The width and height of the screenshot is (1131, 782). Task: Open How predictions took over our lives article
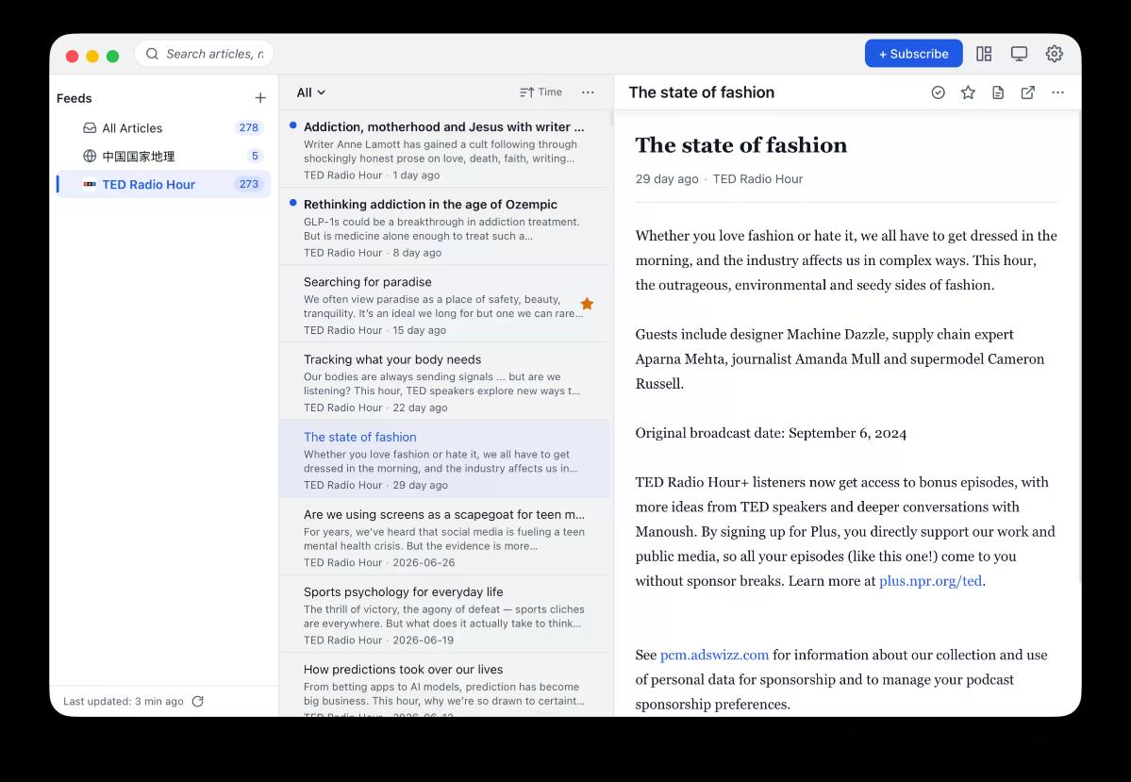pyautogui.click(x=444, y=685)
